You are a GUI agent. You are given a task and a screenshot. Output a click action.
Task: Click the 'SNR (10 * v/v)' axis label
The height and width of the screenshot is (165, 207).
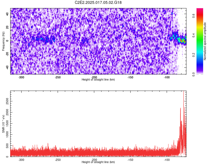[x=3, y=124]
